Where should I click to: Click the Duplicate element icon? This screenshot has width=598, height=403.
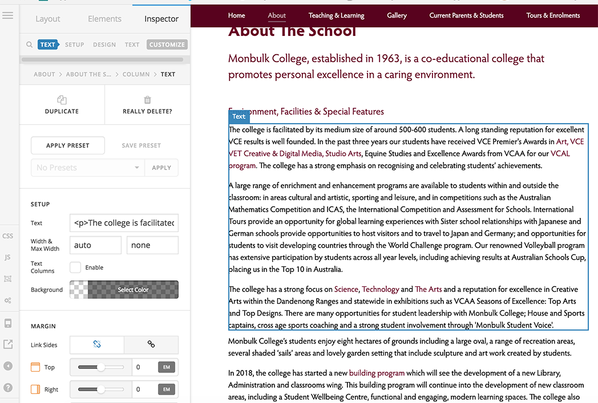pos(62,100)
